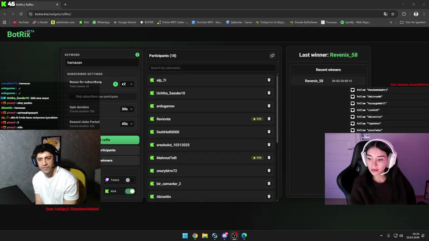Reload the browser page

point(21,14)
